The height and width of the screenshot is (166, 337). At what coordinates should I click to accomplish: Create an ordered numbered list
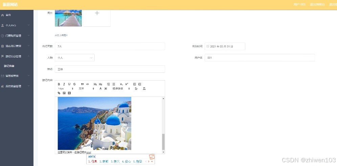[109, 84]
